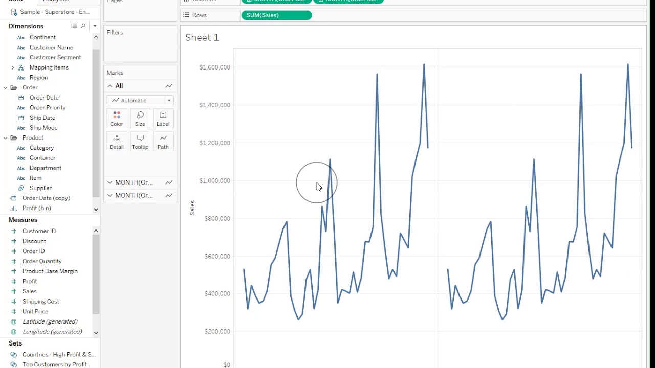Click set icon for Top Customers by Profit
The height and width of the screenshot is (368, 655).
[14, 364]
